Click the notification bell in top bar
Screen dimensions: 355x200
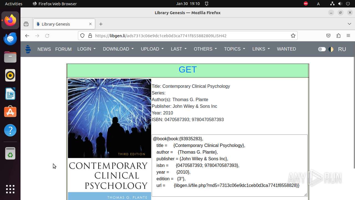(x=207, y=4)
